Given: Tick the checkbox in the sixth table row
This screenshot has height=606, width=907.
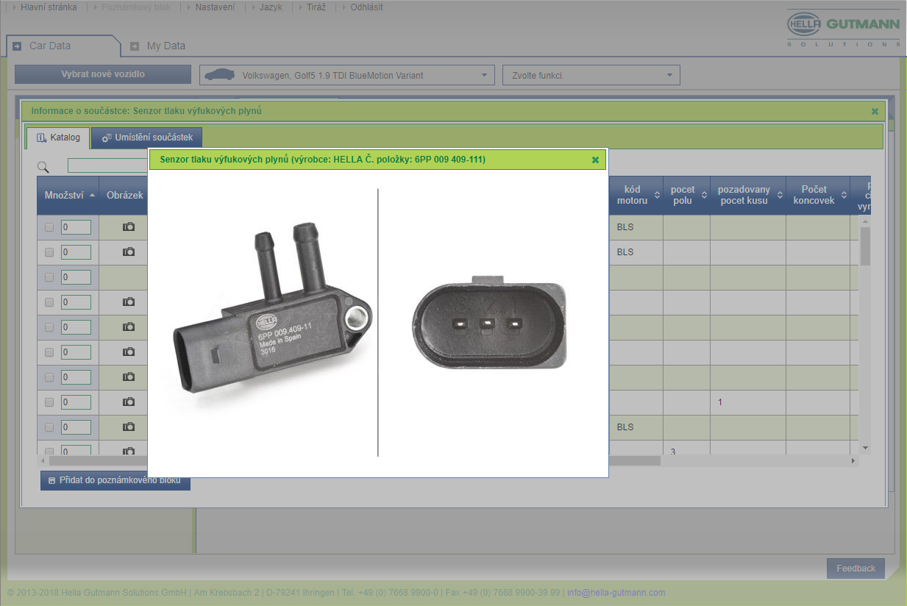Looking at the screenshot, I should click(x=49, y=353).
